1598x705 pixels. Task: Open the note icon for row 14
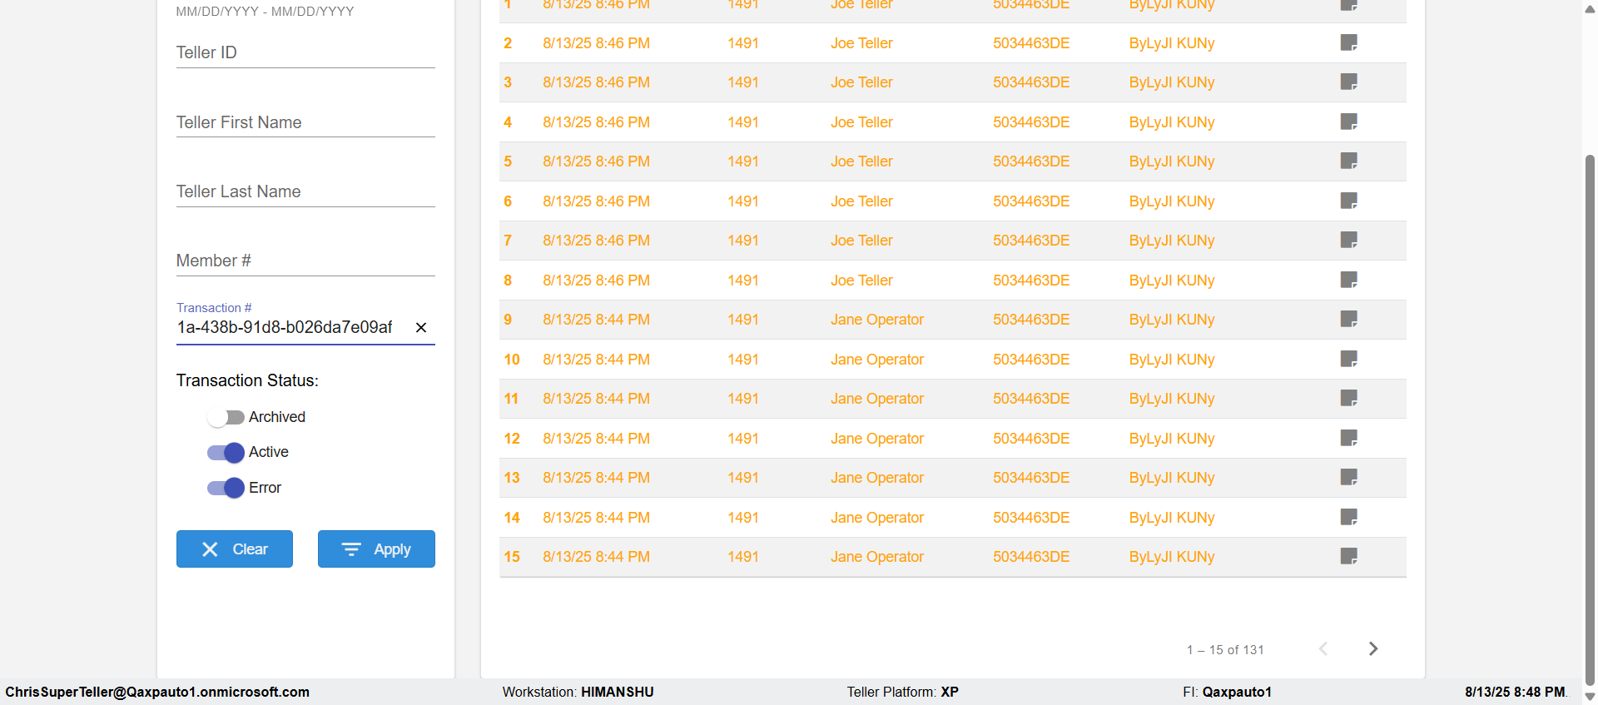coord(1348,517)
